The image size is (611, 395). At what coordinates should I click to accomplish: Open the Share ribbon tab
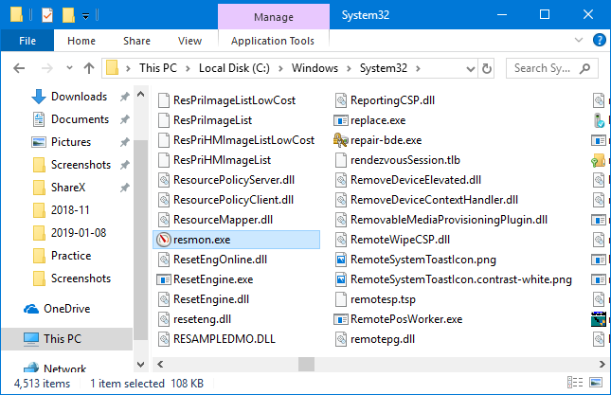pyautogui.click(x=136, y=41)
